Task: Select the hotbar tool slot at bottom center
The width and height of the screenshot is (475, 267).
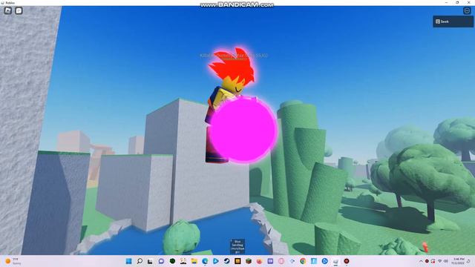Action: [237, 246]
